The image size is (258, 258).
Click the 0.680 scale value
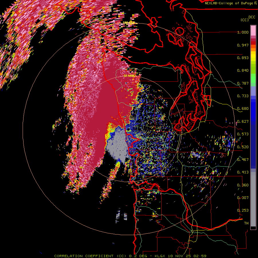click(x=243, y=109)
